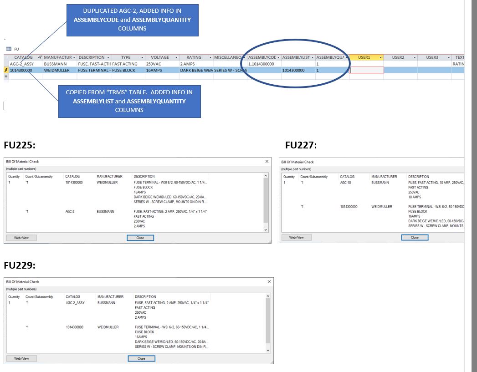Click the scroll-up arrow in FU225 dialog
The image size is (477, 372).
(x=266, y=176)
